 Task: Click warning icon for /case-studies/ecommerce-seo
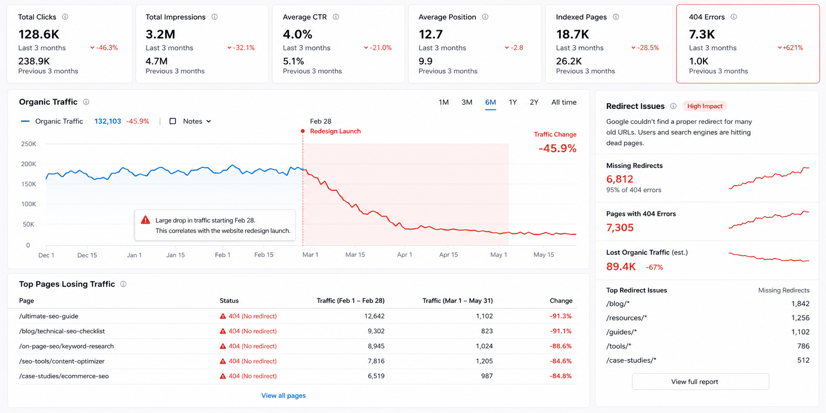pos(223,376)
